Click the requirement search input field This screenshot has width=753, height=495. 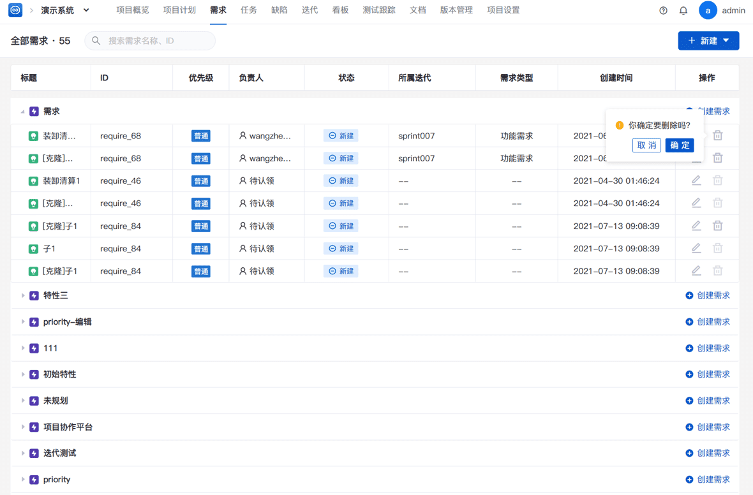coord(150,41)
